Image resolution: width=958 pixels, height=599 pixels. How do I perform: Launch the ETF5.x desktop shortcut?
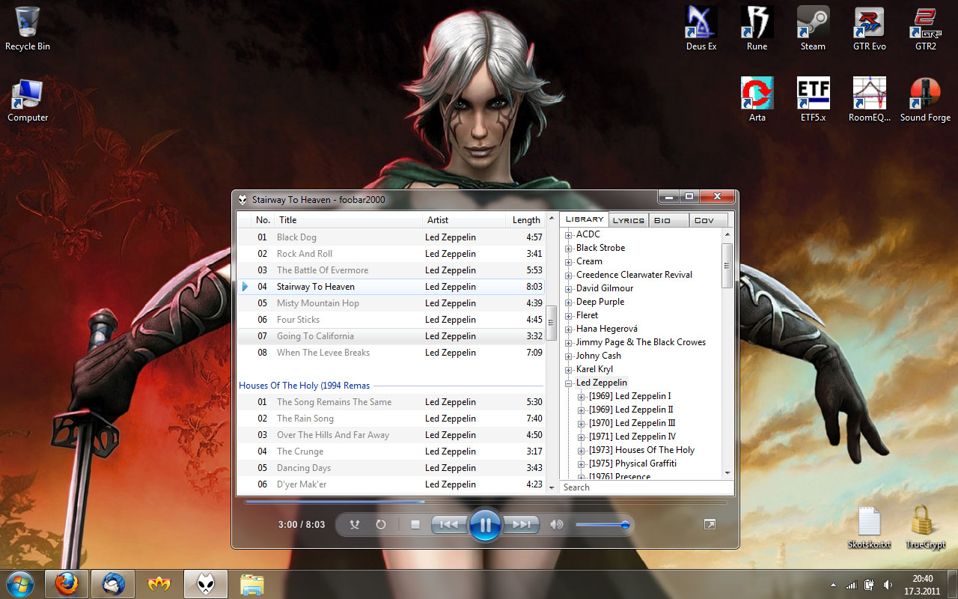(x=813, y=100)
